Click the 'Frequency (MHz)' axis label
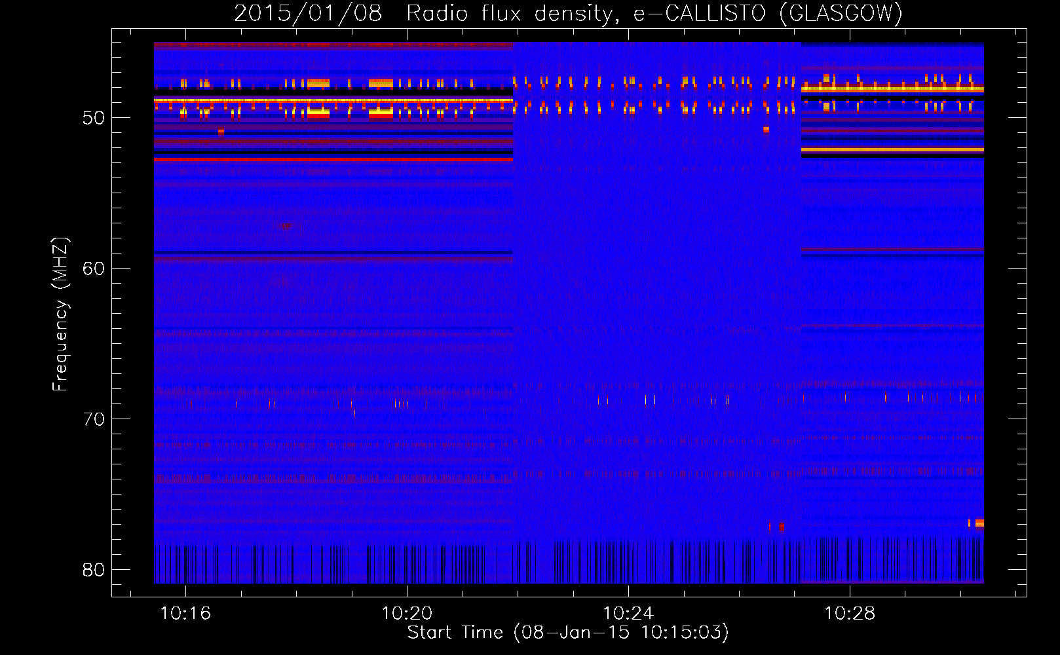Viewport: 1060px width, 655px height. [x=60, y=314]
